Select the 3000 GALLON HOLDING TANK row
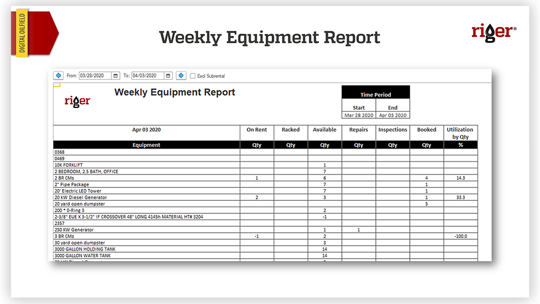The image size is (540, 304). 146,249
